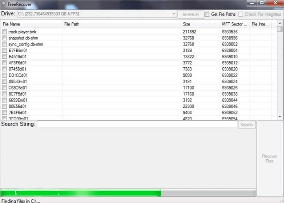The width and height of the screenshot is (284, 203).
Task: Sort by File Name column header
Action: coord(31,24)
